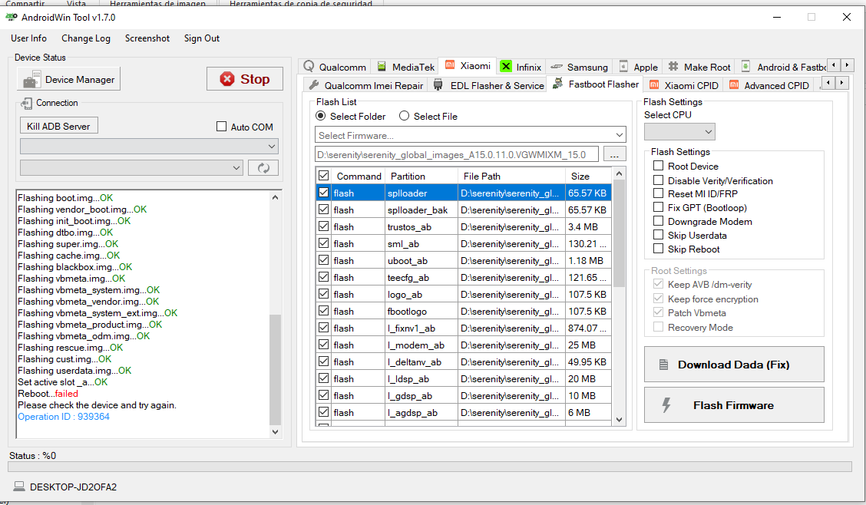
Task: Click the Advanced CPID Mi icon
Action: (x=734, y=84)
